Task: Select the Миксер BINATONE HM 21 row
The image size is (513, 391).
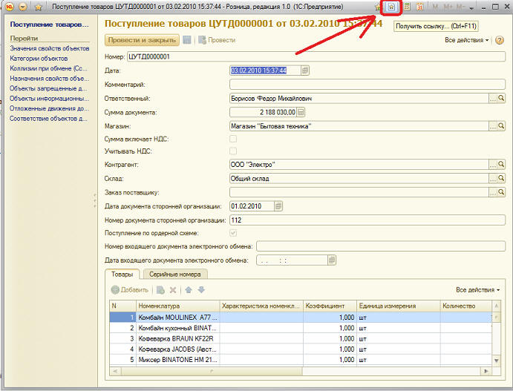Action: (x=301, y=360)
